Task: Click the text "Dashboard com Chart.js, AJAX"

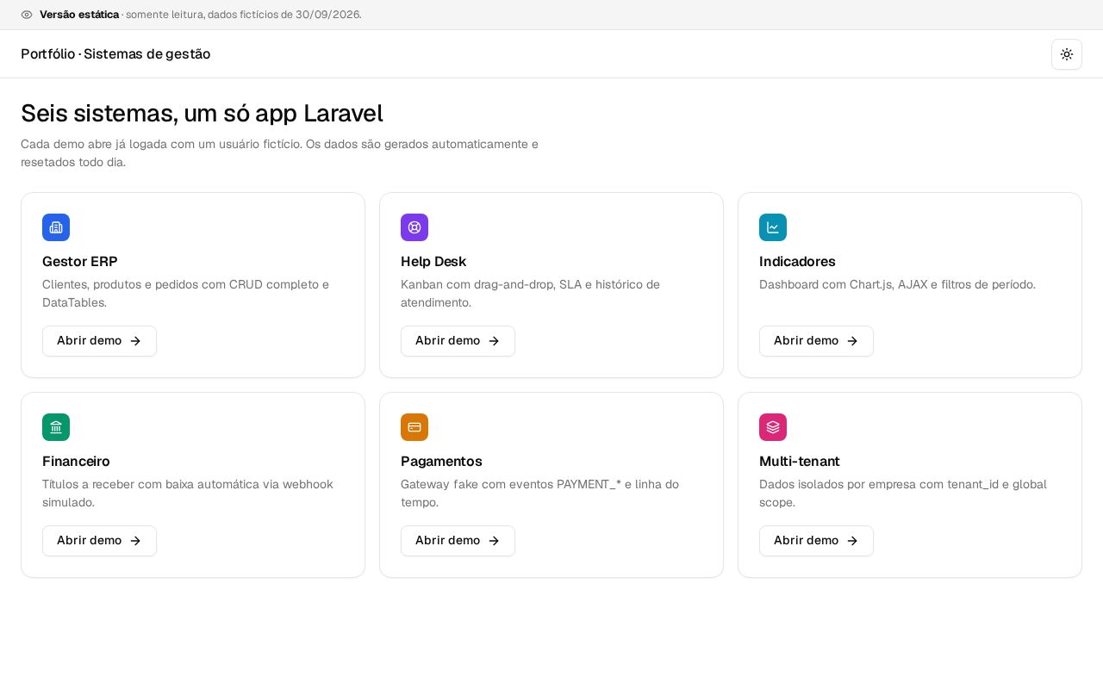Action: point(897,284)
